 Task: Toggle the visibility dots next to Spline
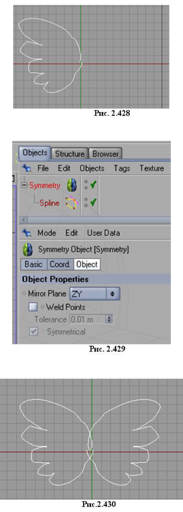(85, 203)
